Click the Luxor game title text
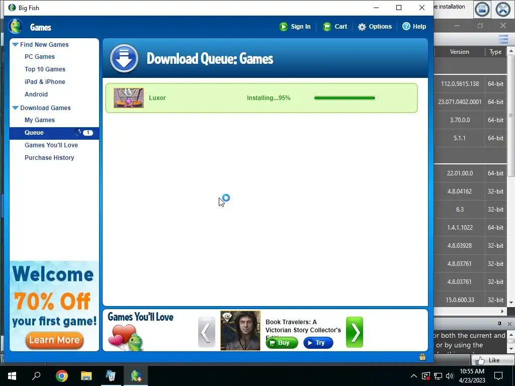 [x=157, y=98]
